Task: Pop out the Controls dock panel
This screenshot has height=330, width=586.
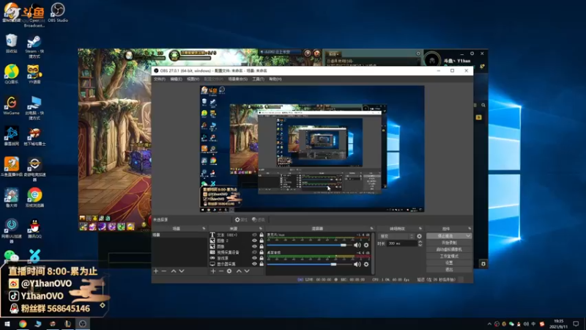Action: click(x=470, y=228)
